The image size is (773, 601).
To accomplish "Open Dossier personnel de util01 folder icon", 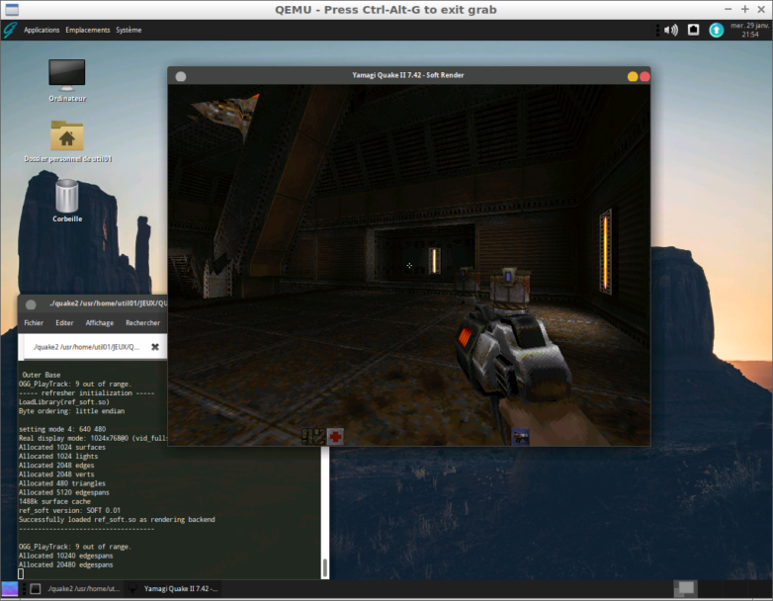I will [67, 141].
